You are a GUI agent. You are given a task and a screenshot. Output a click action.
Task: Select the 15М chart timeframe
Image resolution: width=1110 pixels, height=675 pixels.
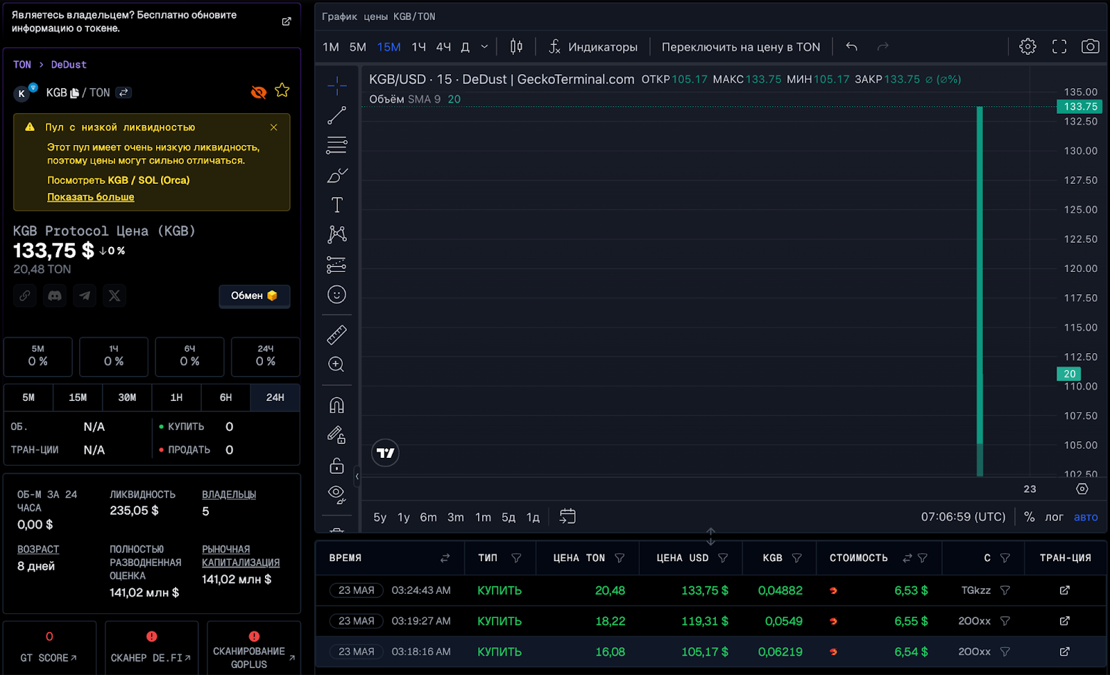click(389, 46)
